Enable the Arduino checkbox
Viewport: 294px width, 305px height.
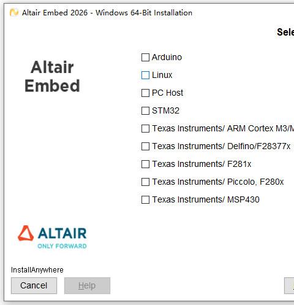click(145, 58)
